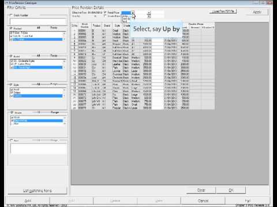The width and height of the screenshot is (277, 207).
Task: Toggle the Style filter checkbox
Action: point(11,85)
